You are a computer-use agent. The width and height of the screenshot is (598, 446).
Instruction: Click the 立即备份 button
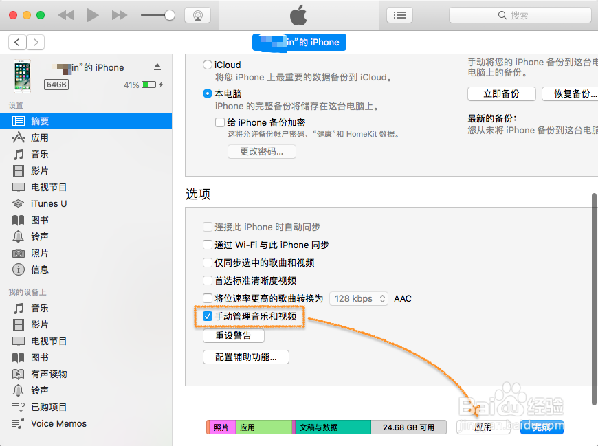click(501, 93)
